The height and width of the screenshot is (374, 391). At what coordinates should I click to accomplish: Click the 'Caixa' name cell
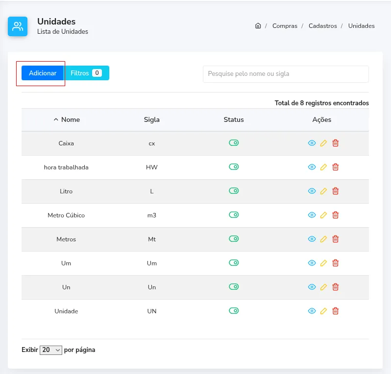pos(66,143)
